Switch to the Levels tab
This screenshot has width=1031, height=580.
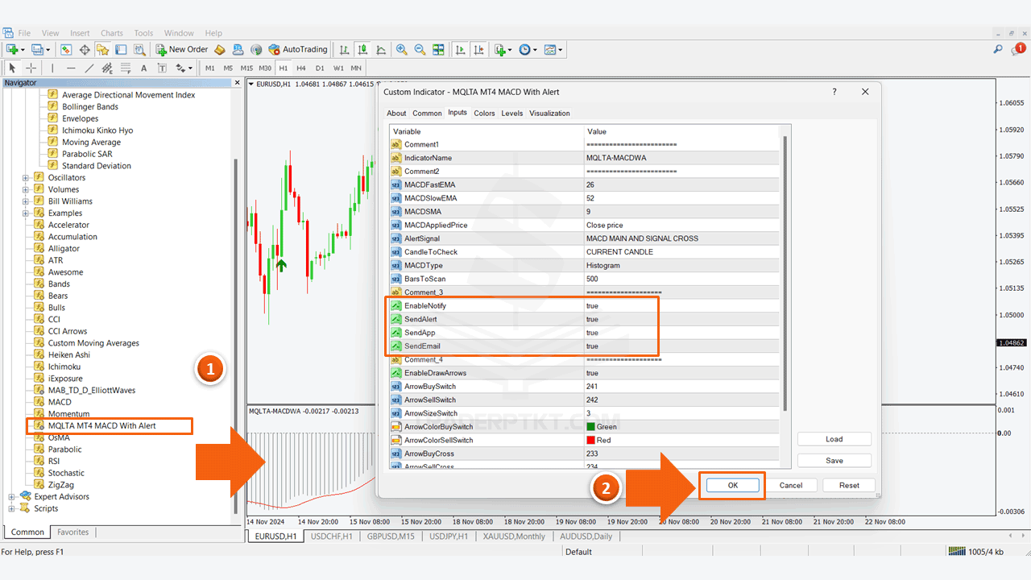(x=512, y=114)
